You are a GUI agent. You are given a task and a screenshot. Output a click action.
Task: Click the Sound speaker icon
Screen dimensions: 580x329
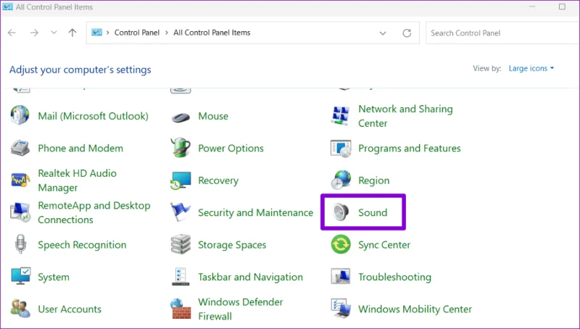340,212
